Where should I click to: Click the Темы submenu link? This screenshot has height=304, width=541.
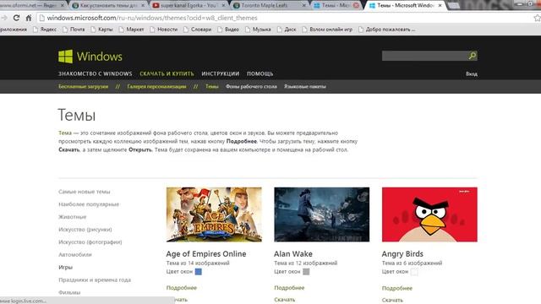coord(212,86)
